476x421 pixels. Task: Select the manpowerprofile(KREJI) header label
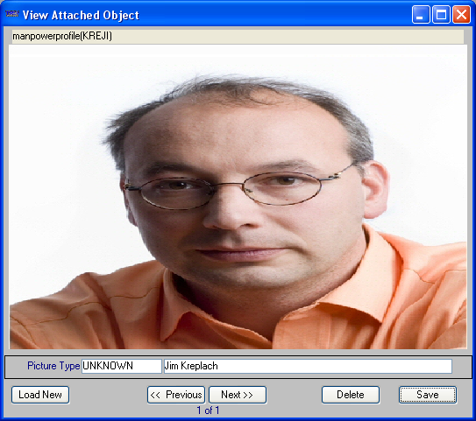(62, 36)
